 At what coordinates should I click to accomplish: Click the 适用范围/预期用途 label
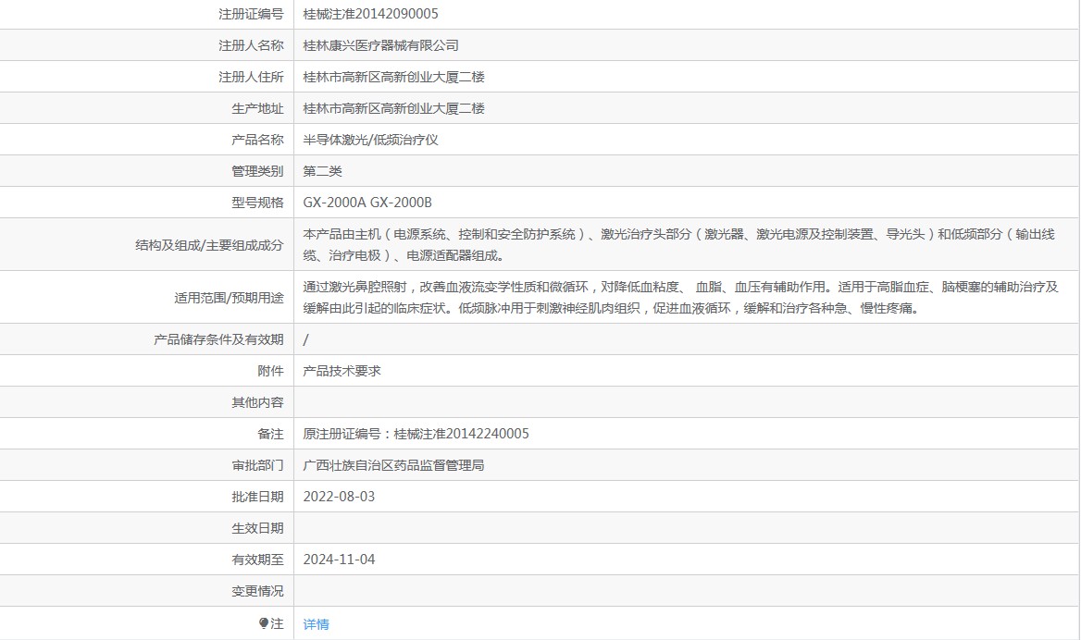229,298
